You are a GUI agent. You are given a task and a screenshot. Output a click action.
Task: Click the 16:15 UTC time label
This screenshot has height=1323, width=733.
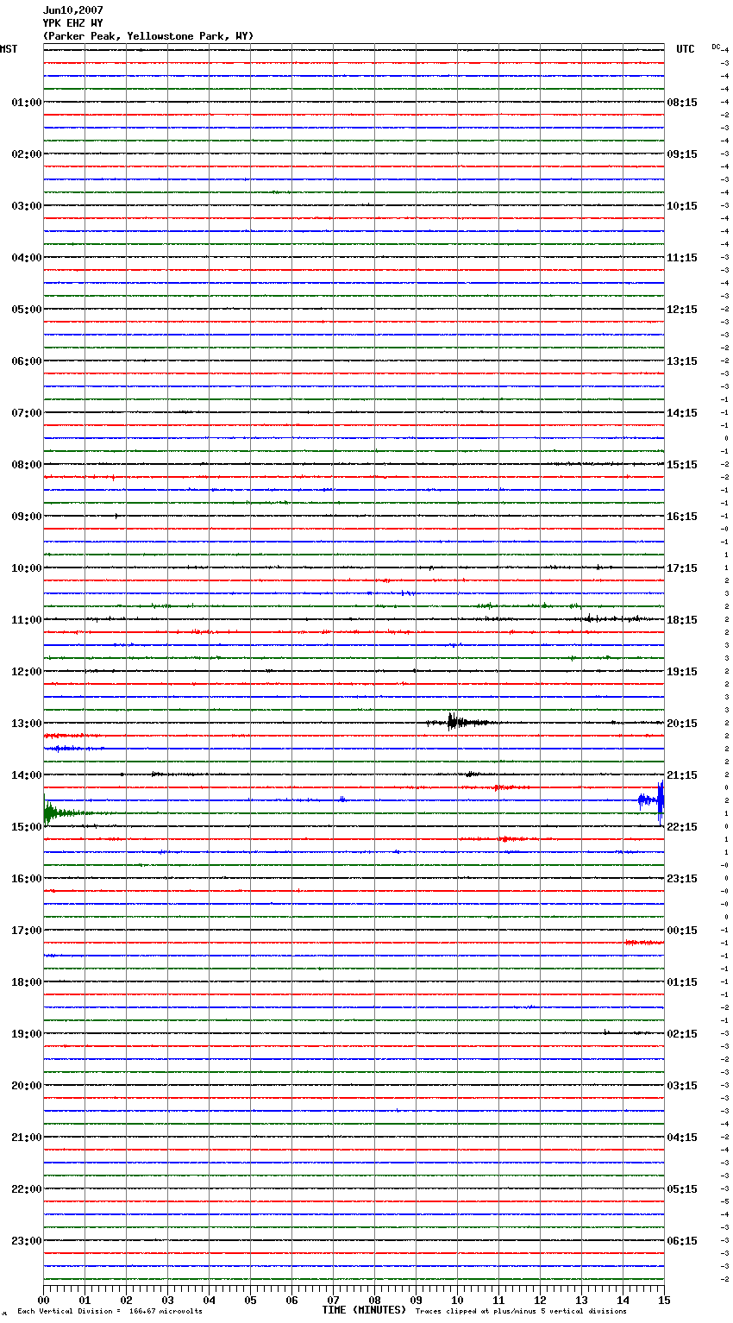click(x=682, y=517)
